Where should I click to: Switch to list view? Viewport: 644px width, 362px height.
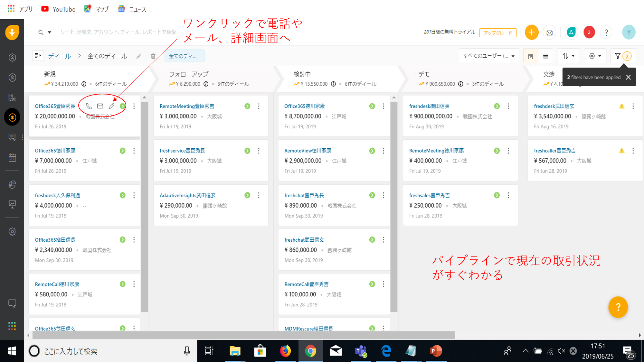point(545,56)
